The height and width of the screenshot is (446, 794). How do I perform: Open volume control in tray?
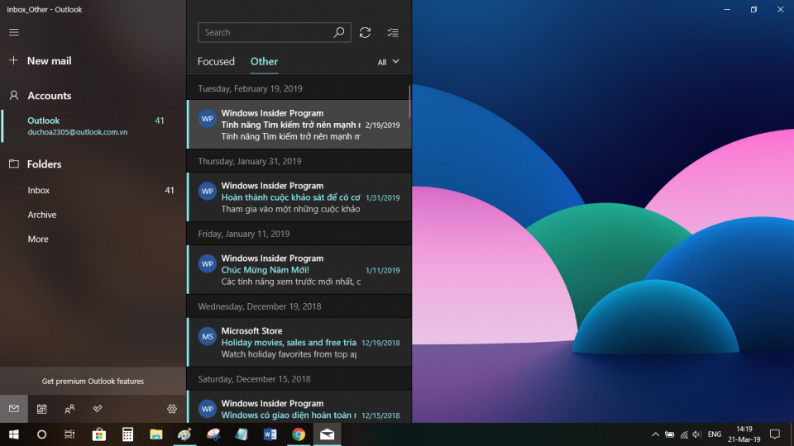697,434
